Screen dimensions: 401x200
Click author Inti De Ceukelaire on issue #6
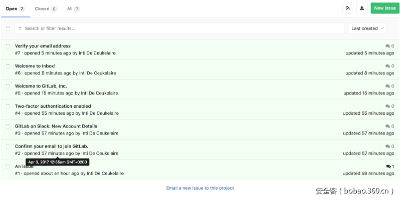click(x=97, y=73)
